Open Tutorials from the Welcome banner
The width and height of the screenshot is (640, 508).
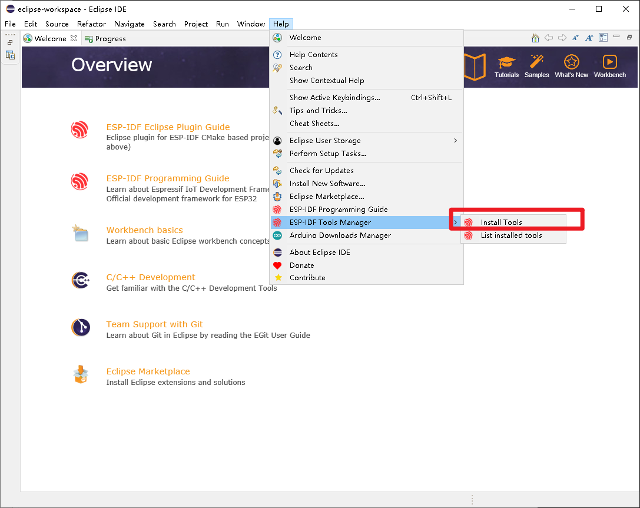[506, 67]
